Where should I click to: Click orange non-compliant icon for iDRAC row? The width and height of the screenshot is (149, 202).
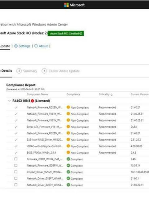68,146
